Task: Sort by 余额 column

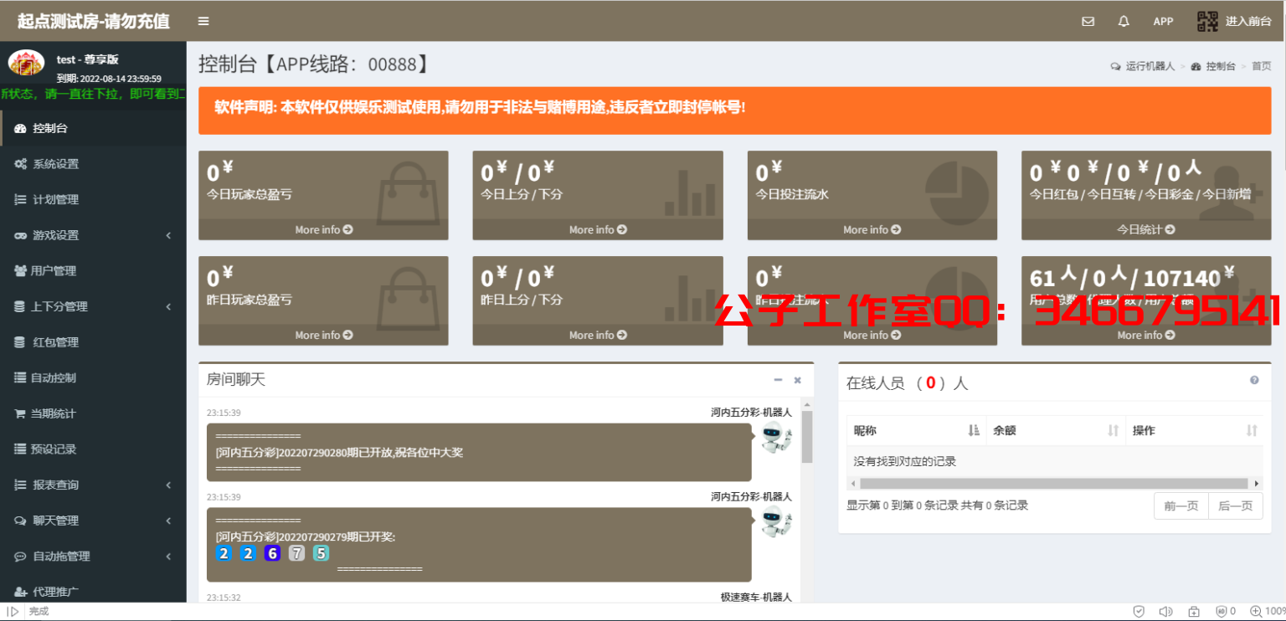Action: tap(1056, 430)
